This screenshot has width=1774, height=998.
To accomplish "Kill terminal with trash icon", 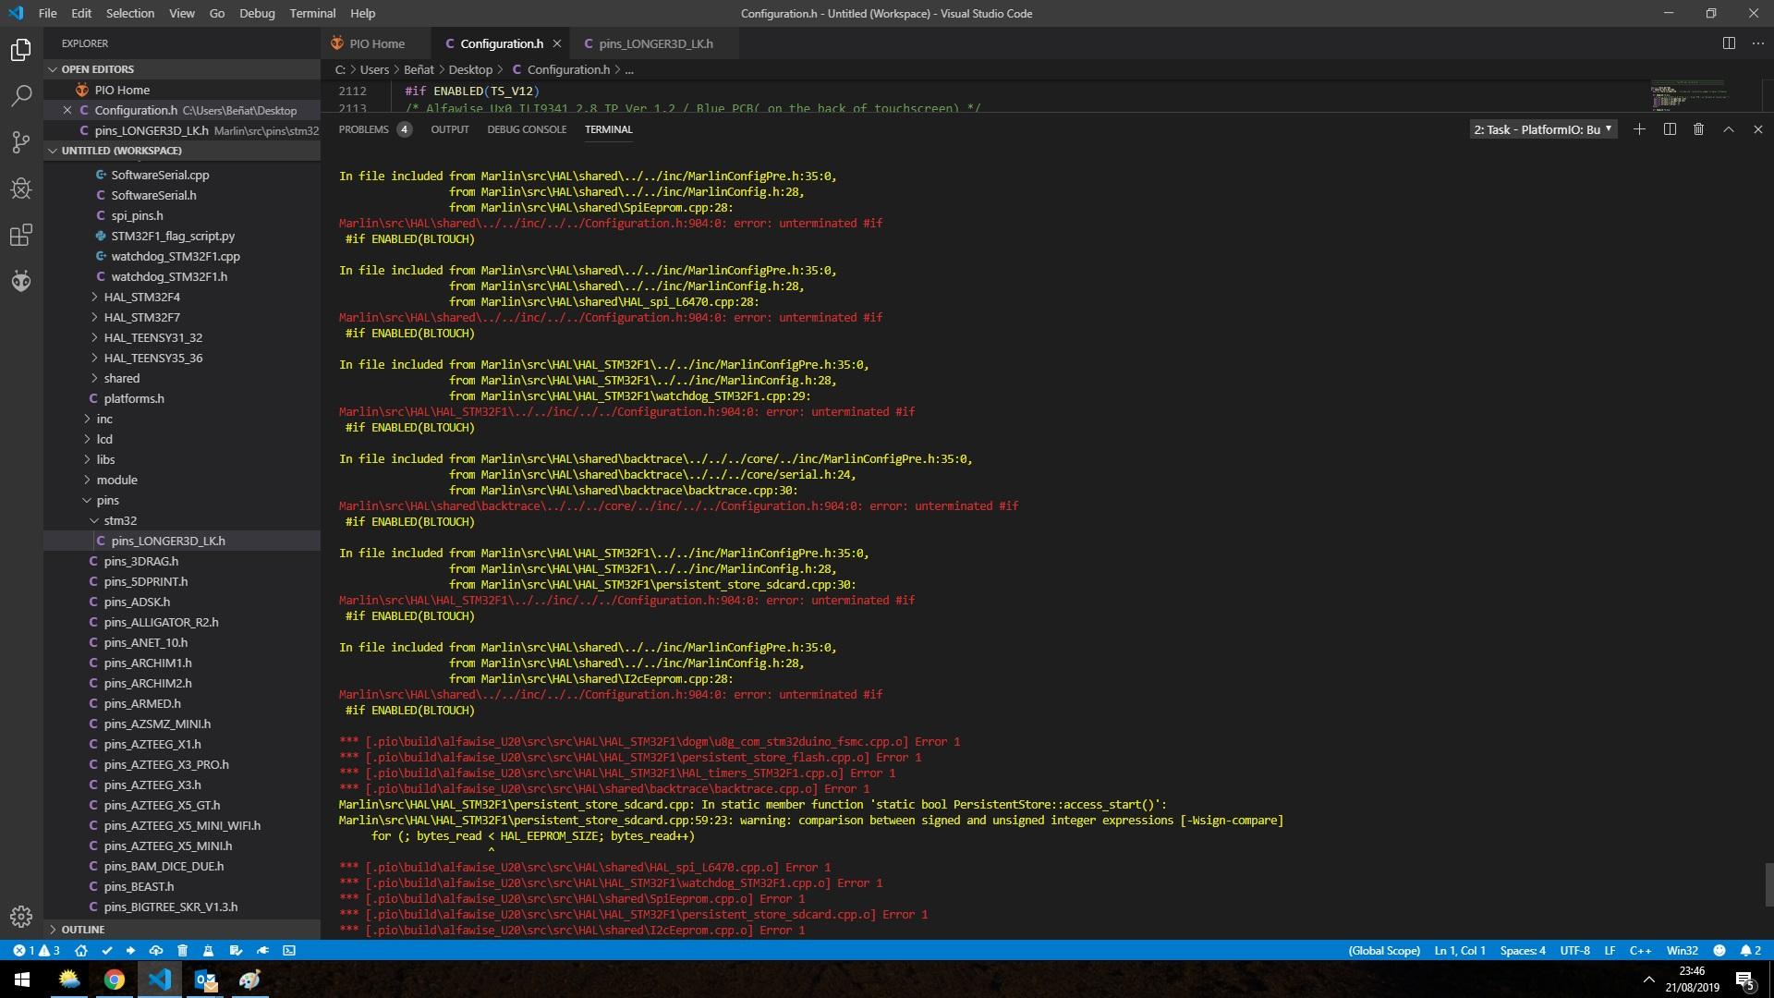I will click(x=1698, y=129).
